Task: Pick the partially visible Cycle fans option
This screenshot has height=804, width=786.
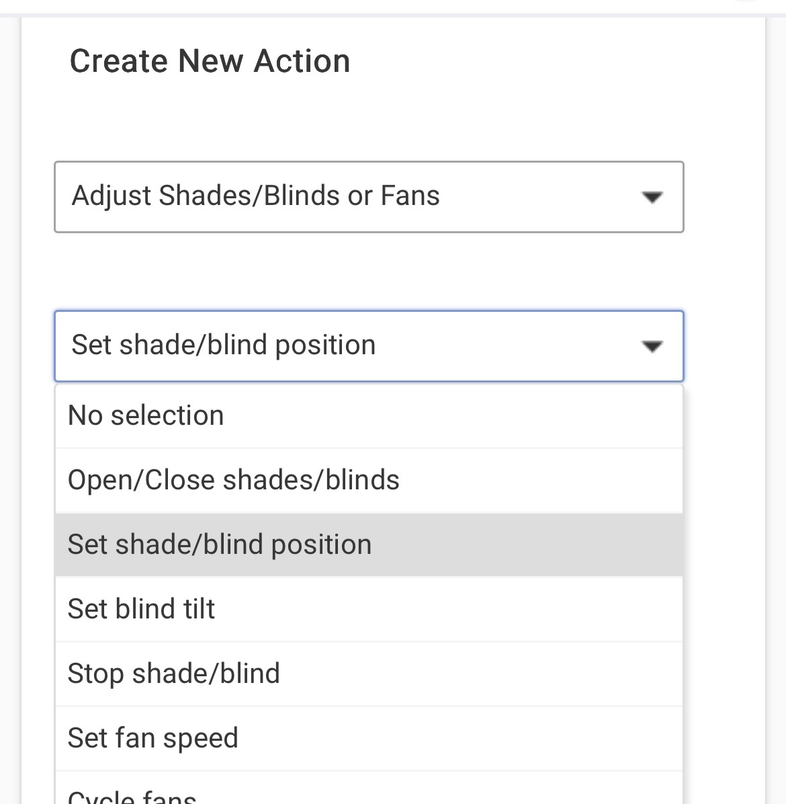Action: [x=132, y=796]
